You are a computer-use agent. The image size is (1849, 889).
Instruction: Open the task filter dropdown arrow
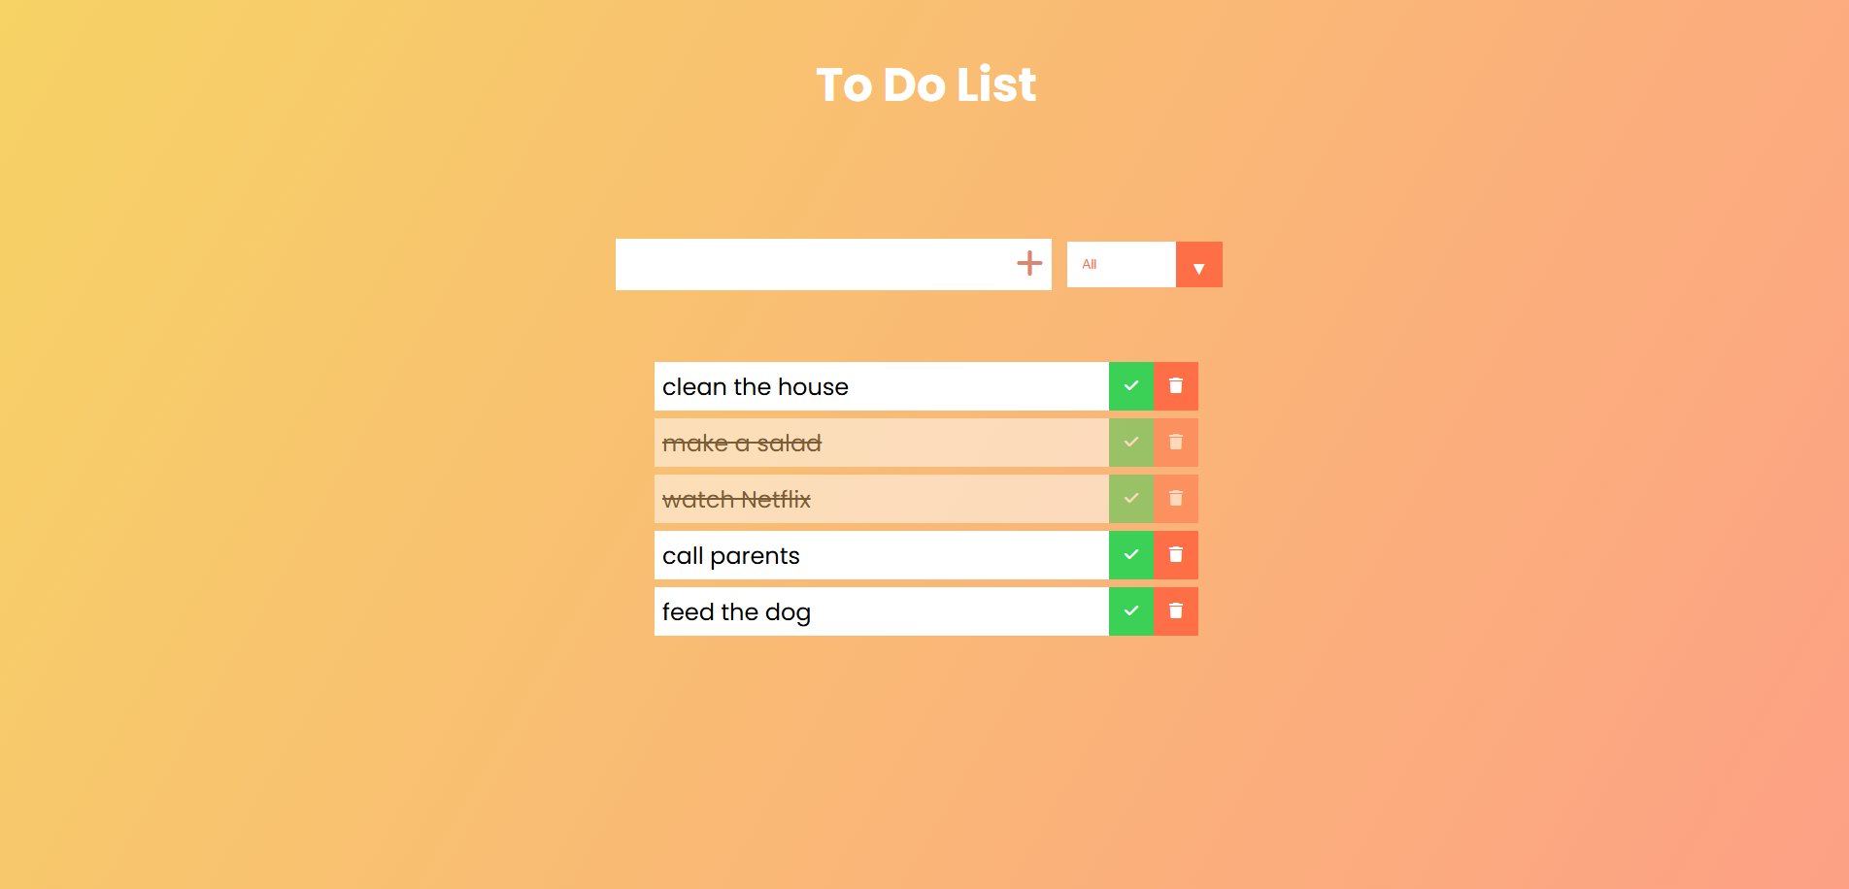(1198, 263)
